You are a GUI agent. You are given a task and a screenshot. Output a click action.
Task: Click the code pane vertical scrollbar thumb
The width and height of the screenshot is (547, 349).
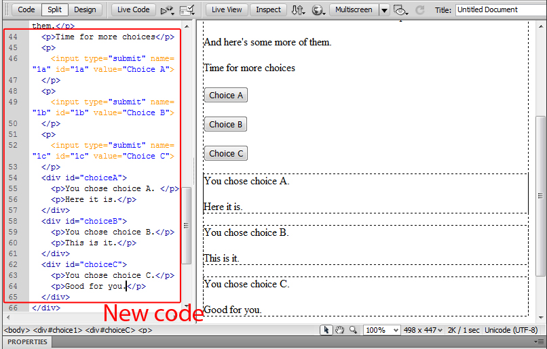[187, 226]
